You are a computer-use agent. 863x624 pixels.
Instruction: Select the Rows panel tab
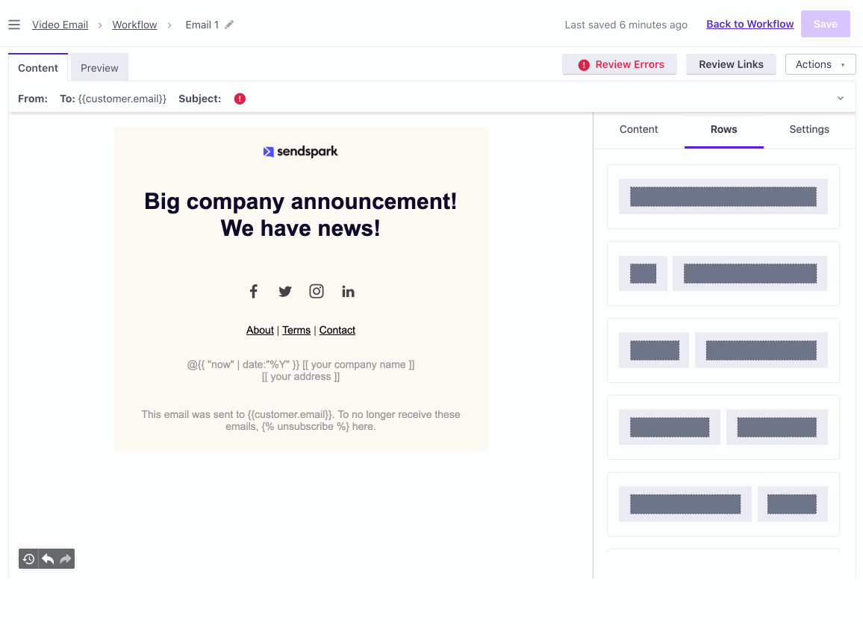723,129
